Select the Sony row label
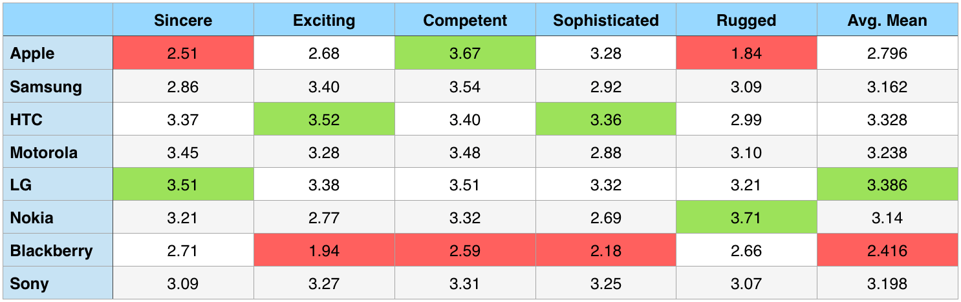This screenshot has height=302, width=961. click(29, 284)
